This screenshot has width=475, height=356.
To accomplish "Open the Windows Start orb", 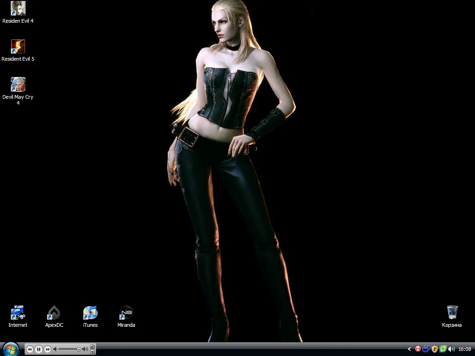I will coord(11,350).
